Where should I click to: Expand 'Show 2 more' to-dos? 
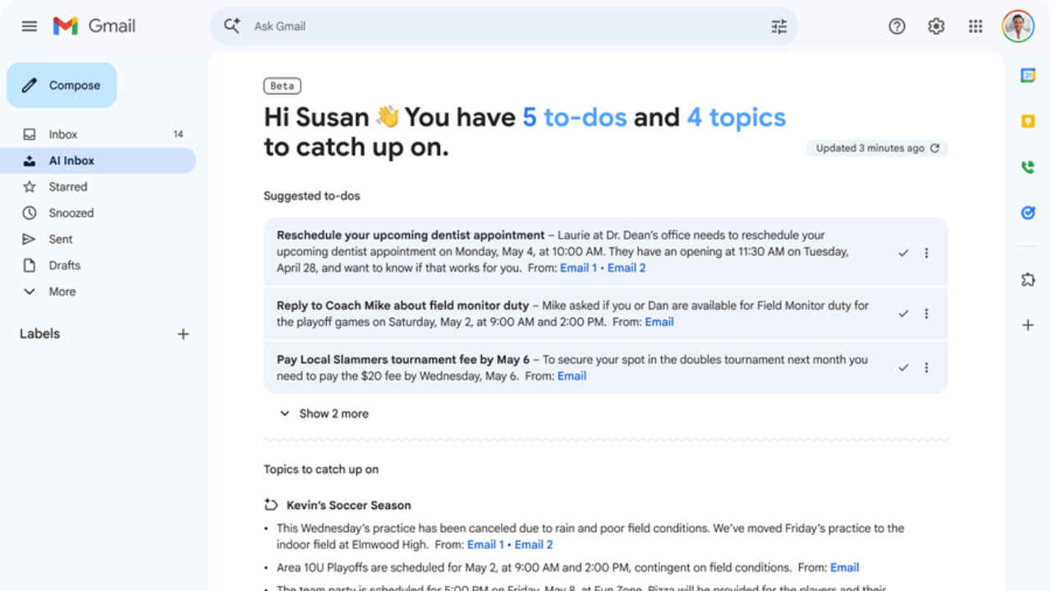coord(324,414)
